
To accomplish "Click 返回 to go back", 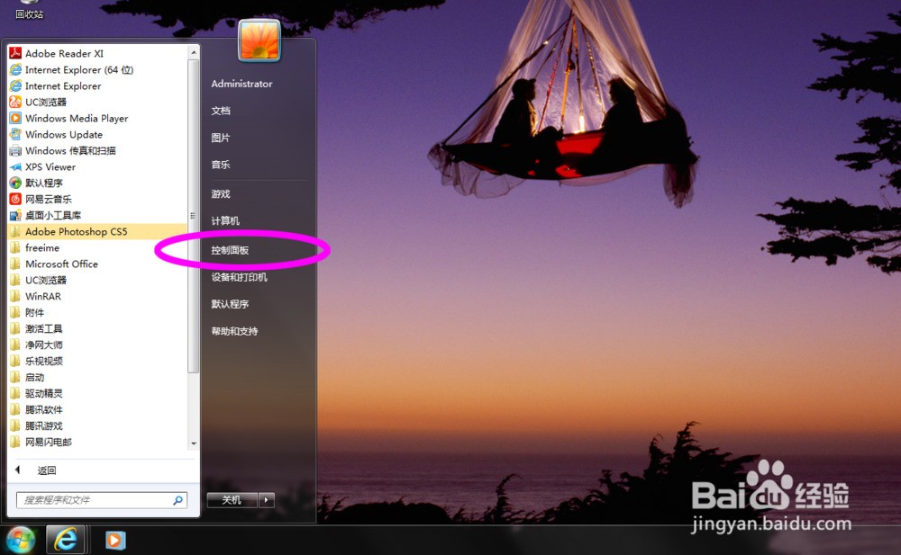I will tap(45, 470).
